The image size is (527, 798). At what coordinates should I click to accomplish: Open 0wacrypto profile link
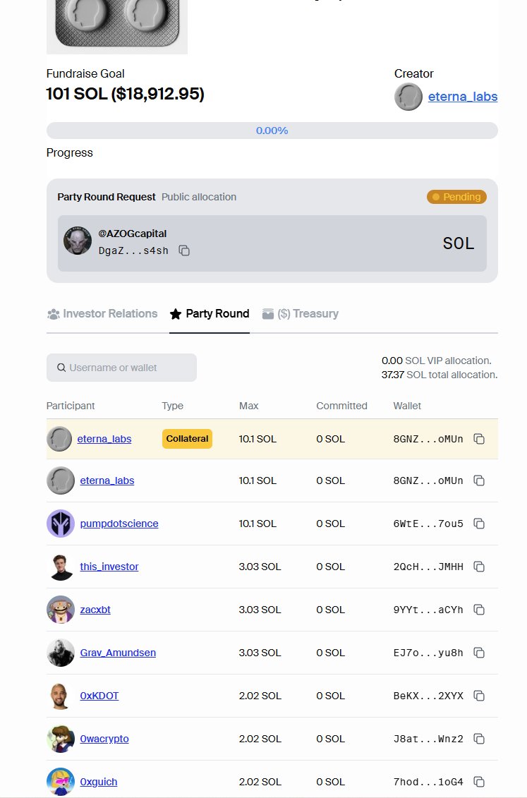pyautogui.click(x=104, y=739)
